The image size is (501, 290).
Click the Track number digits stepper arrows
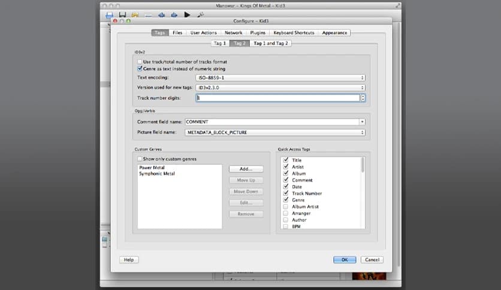pos(363,98)
